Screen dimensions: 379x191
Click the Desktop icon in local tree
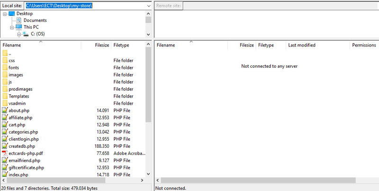point(11,14)
